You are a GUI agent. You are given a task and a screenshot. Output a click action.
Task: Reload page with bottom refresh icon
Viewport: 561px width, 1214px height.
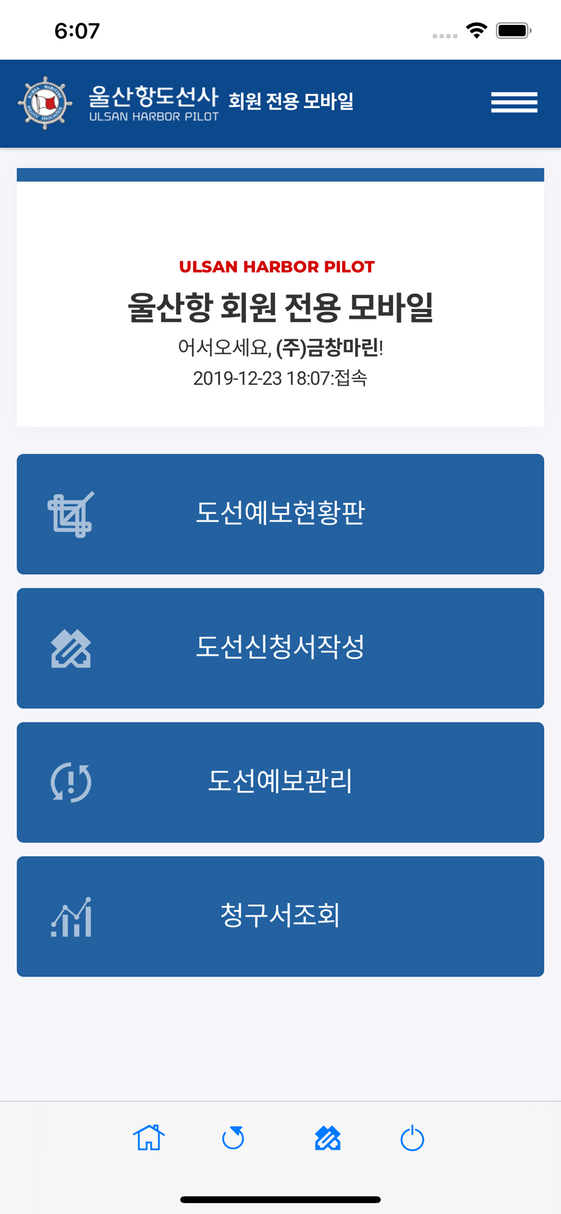(x=233, y=1138)
